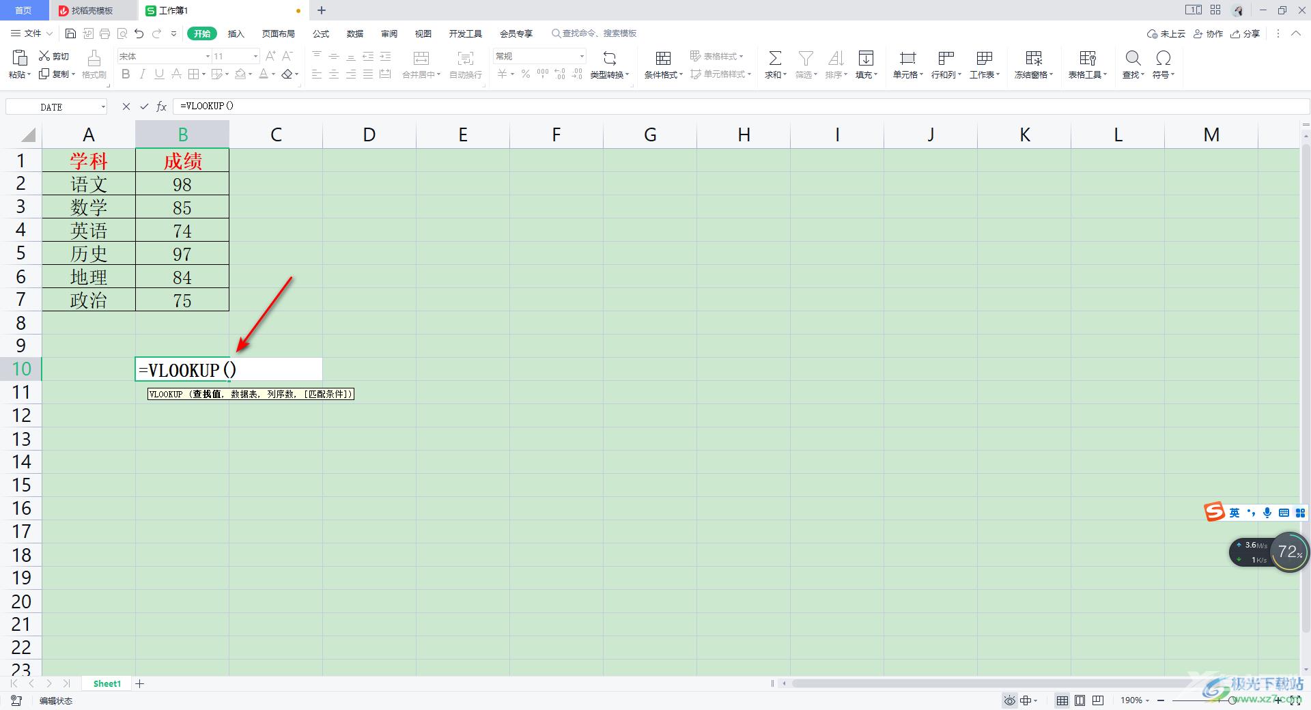1311x710 pixels.
Task: Open the 页面布局 (Page Layout) tab
Action: pos(279,33)
